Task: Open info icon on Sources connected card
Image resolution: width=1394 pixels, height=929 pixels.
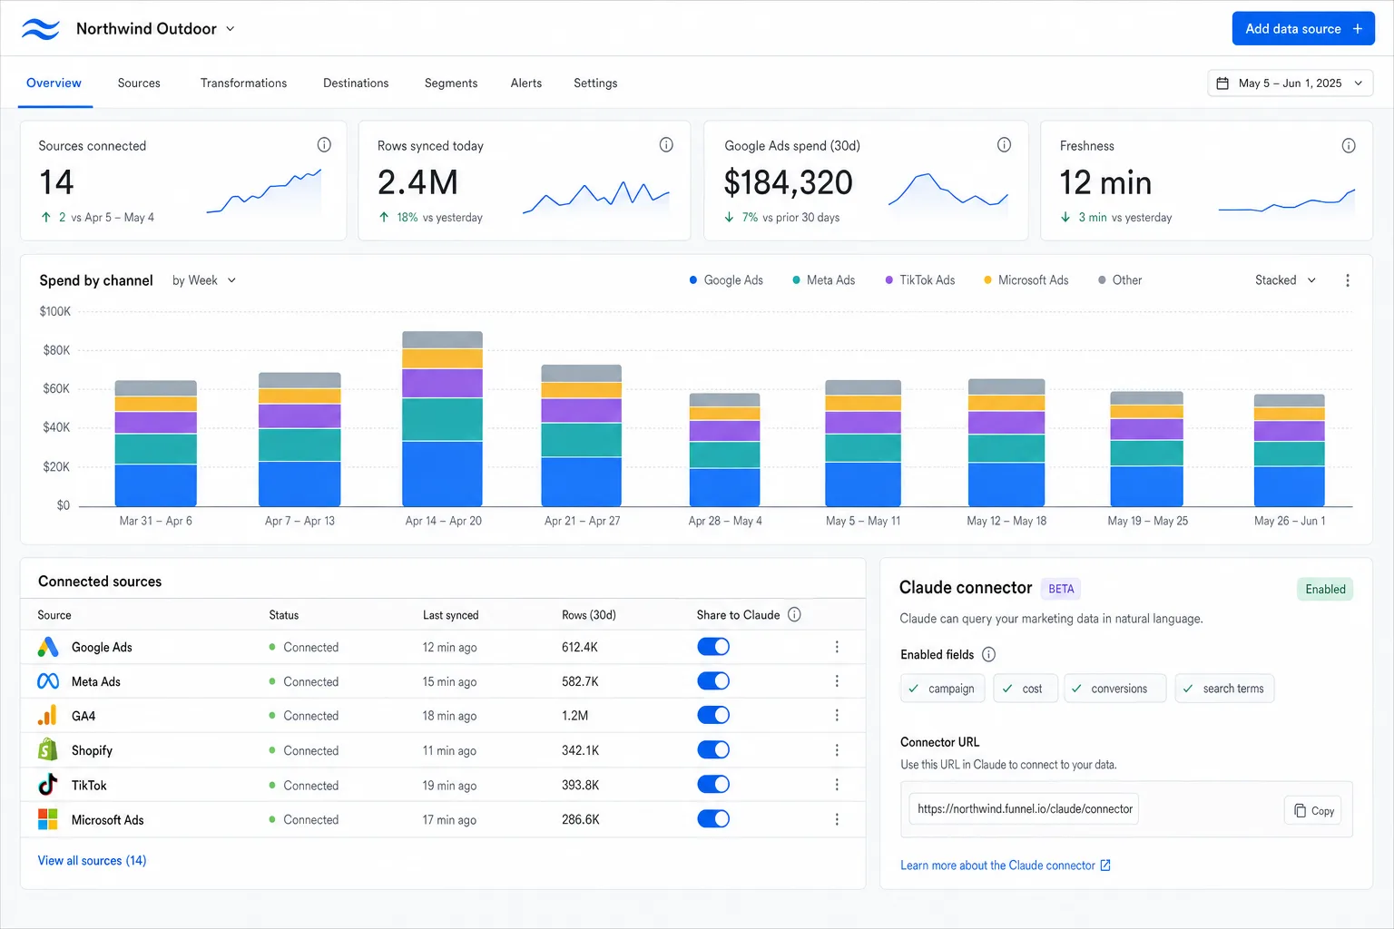Action: (x=324, y=145)
